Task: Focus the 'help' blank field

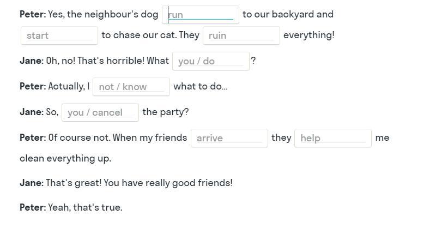Action: point(333,138)
